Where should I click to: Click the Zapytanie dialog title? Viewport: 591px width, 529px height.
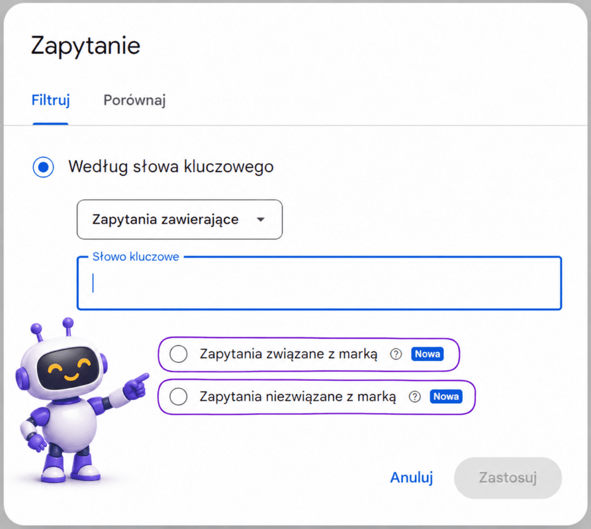(x=85, y=46)
